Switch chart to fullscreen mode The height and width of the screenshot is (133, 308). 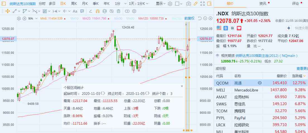click(x=203, y=4)
